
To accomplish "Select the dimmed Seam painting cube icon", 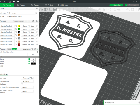I will pos(109,10).
